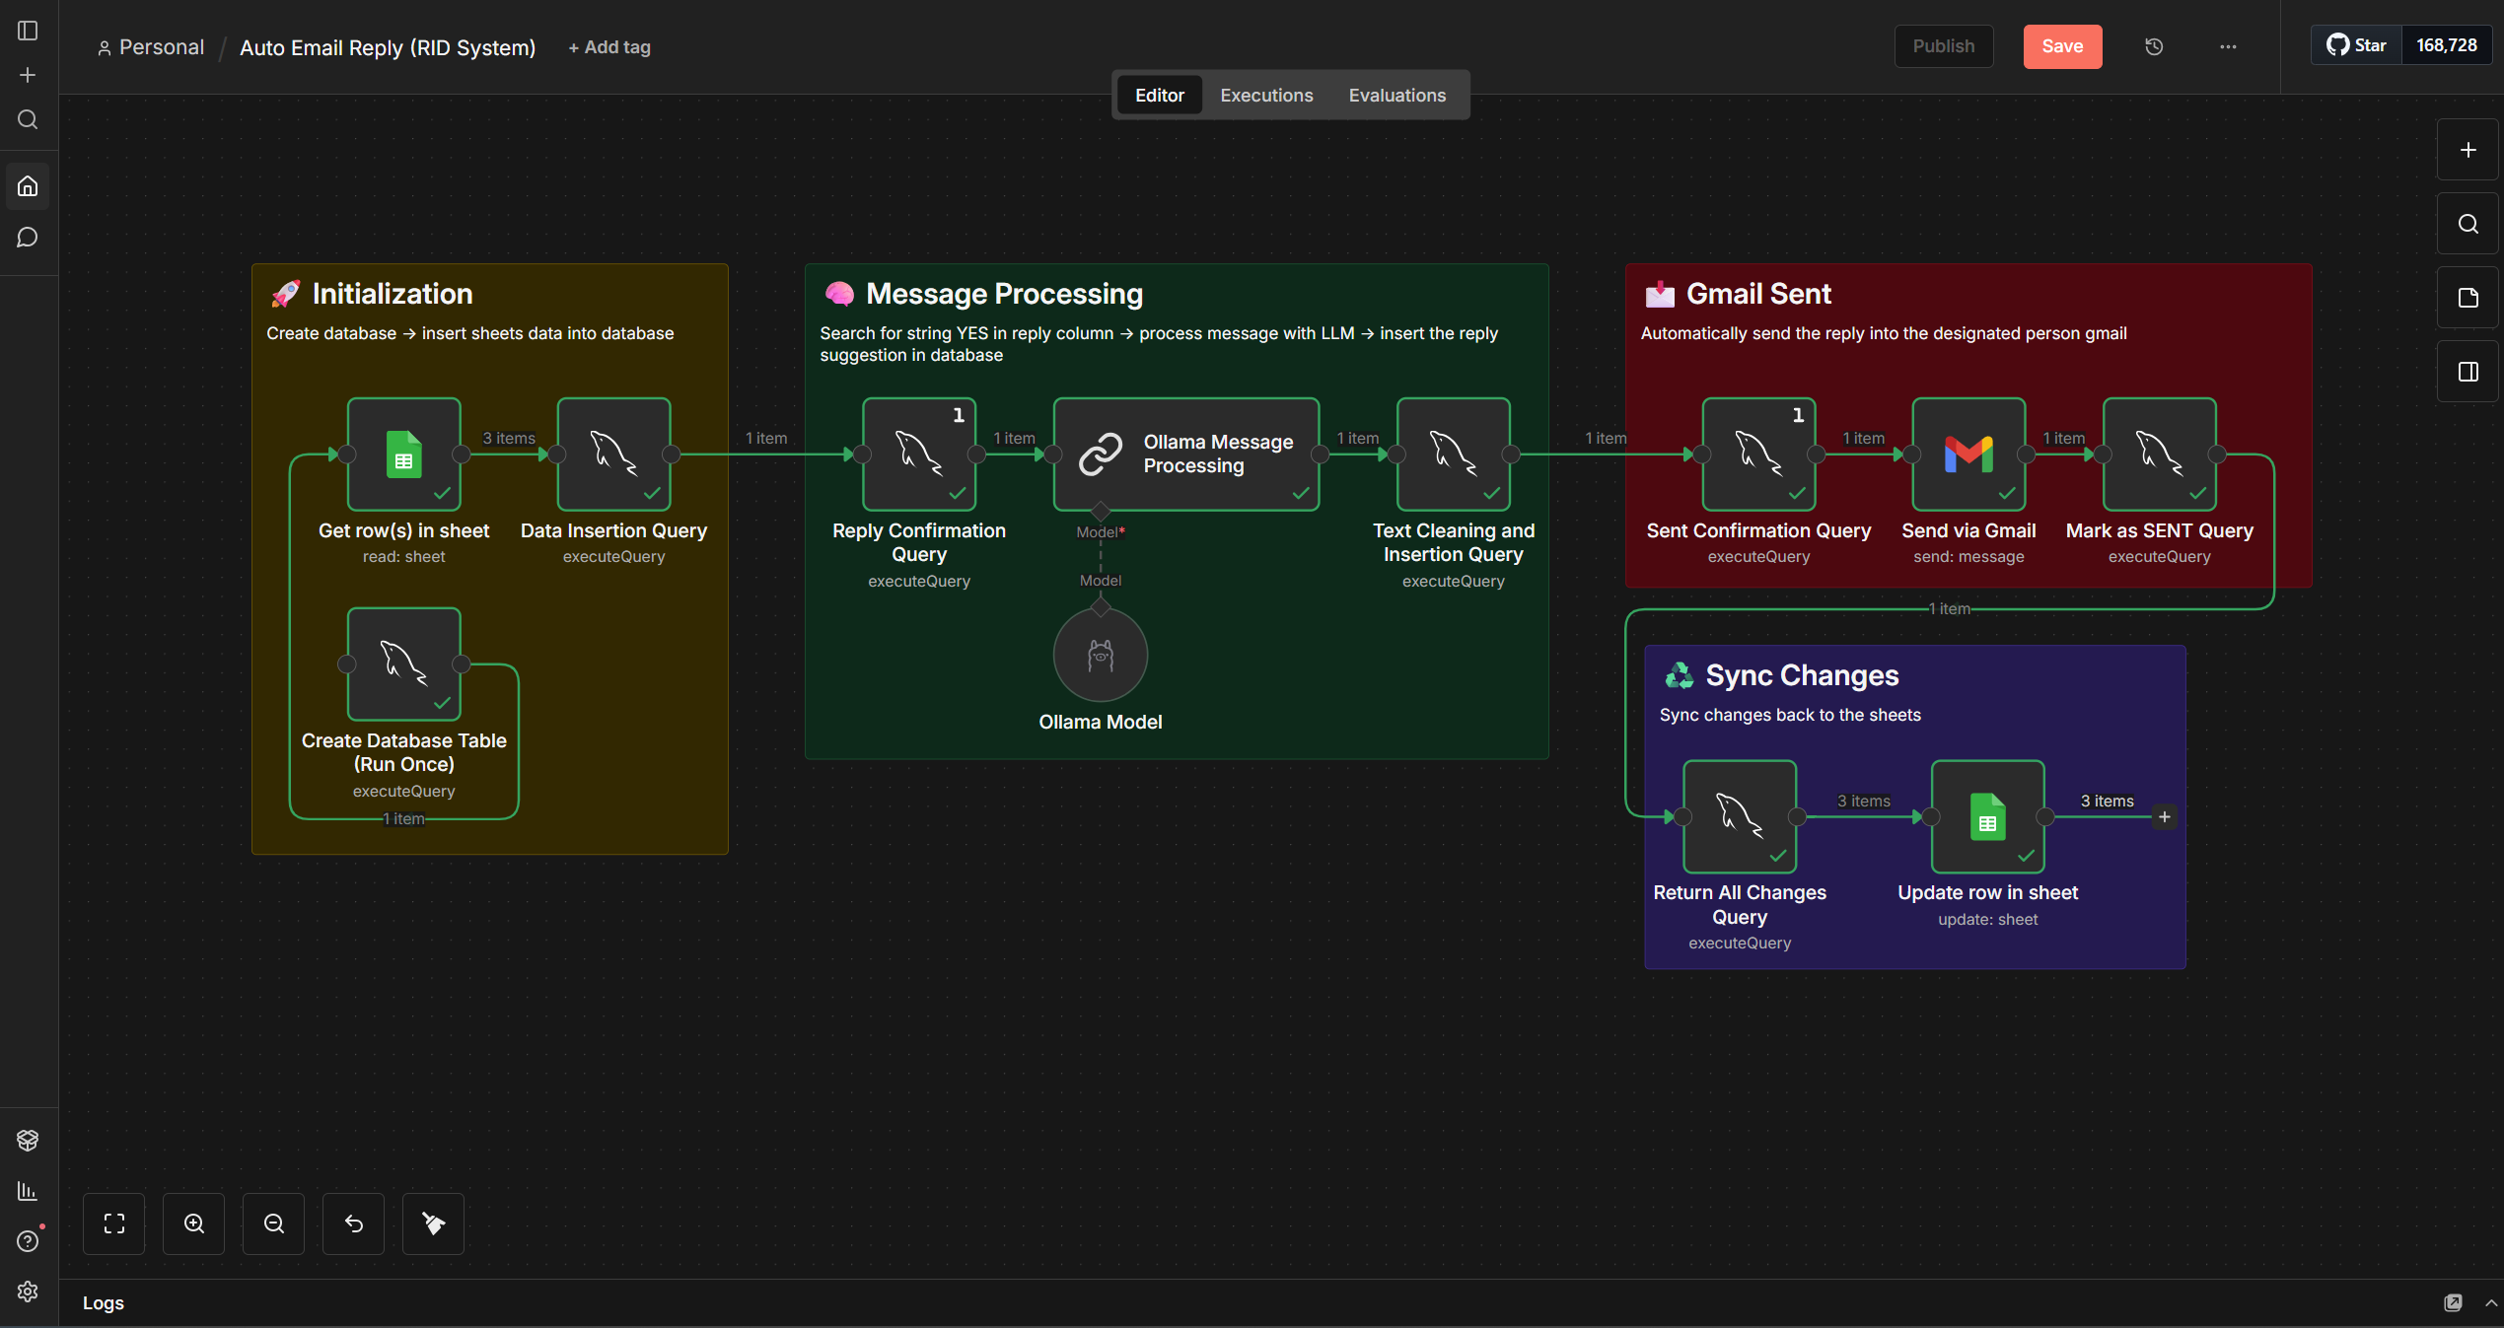The height and width of the screenshot is (1328, 2504).
Task: Click the Save button
Action: coord(2062,46)
